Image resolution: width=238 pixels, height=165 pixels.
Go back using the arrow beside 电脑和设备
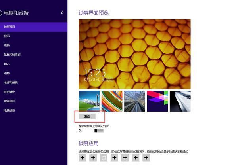coord(1,13)
